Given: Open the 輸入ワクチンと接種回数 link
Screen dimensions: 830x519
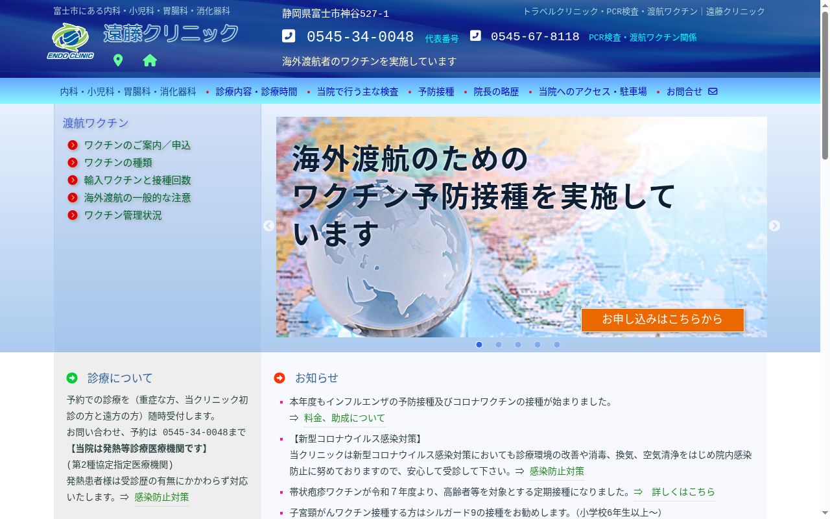Looking at the screenshot, I should pos(137,180).
